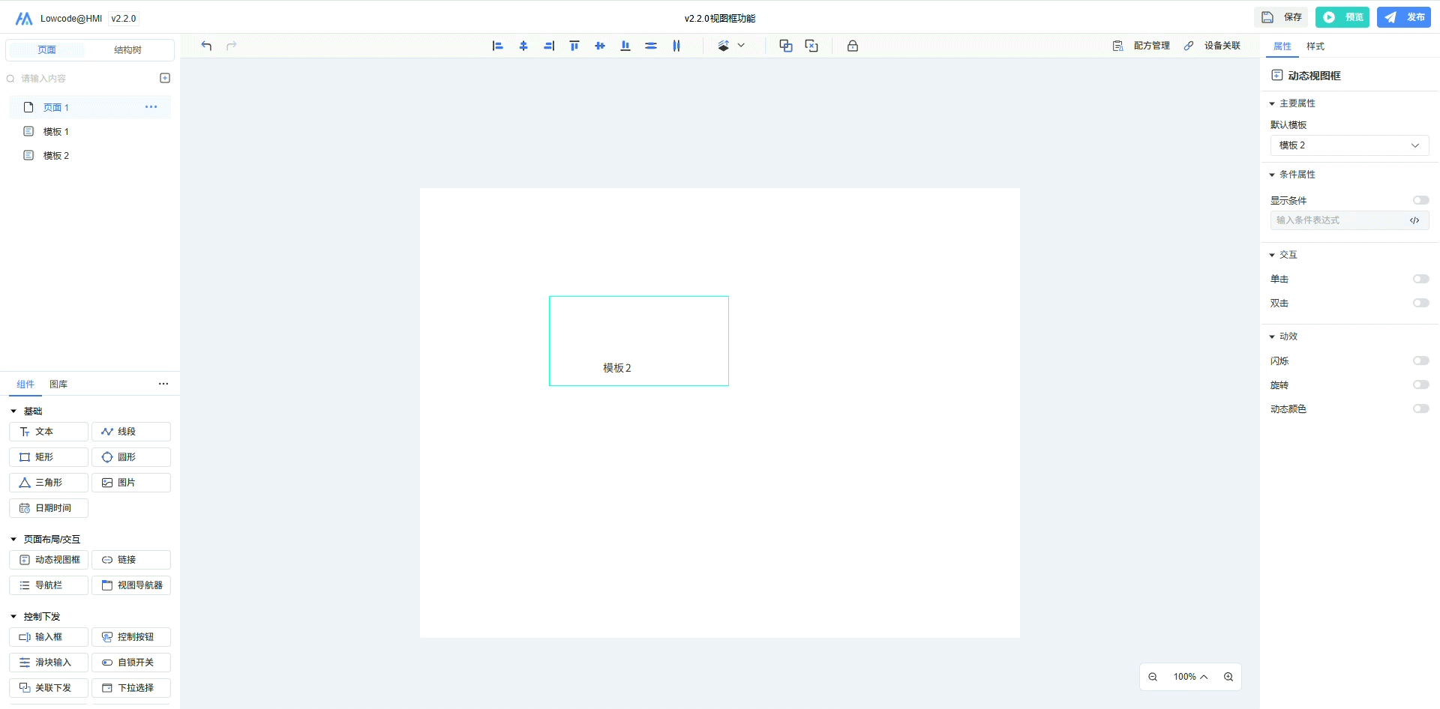This screenshot has height=709, width=1440.
Task: Switch to the 结构树 tab
Action: tap(127, 50)
